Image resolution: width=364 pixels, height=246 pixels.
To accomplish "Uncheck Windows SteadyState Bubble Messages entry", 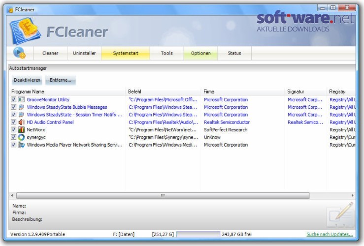I will coord(13,107).
